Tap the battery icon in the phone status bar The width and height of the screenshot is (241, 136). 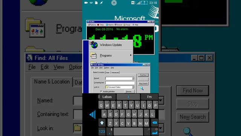144,3
